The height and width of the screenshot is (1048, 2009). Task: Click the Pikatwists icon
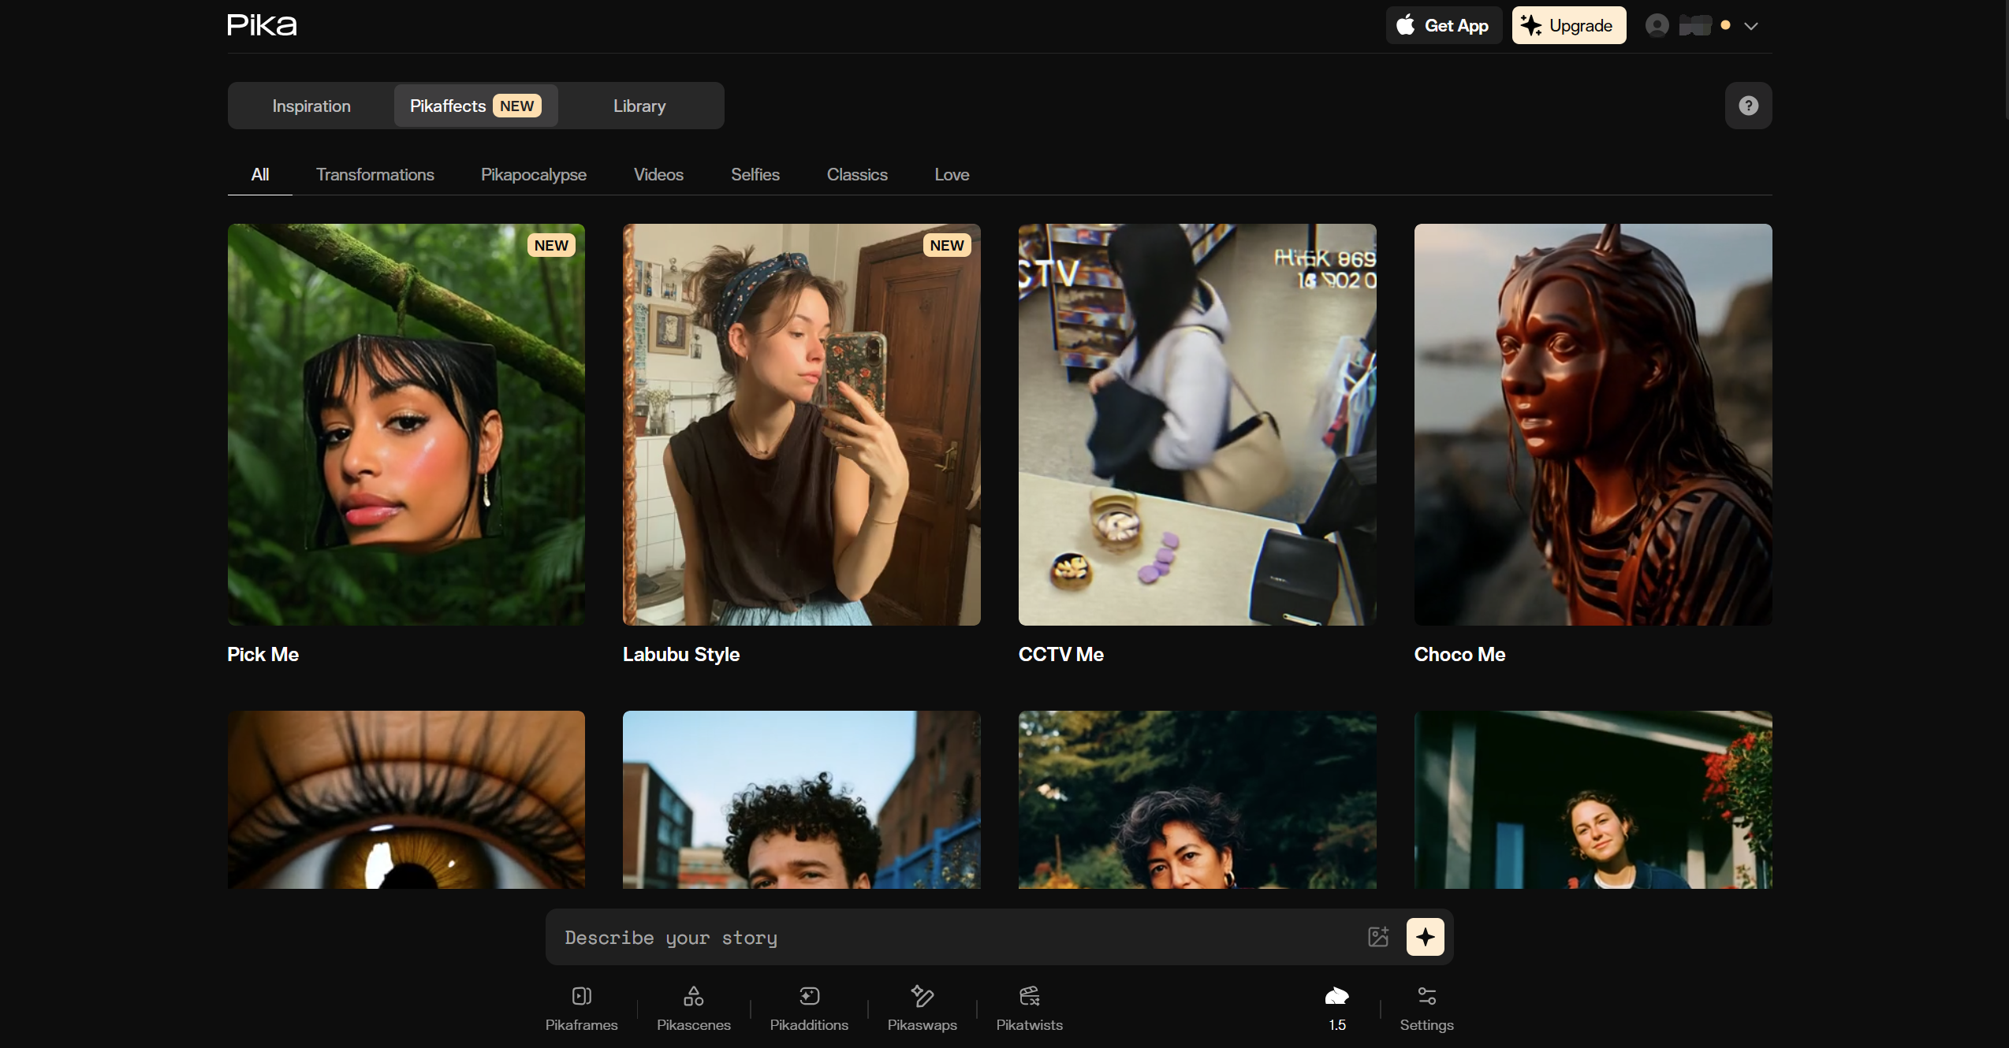pos(1029,997)
